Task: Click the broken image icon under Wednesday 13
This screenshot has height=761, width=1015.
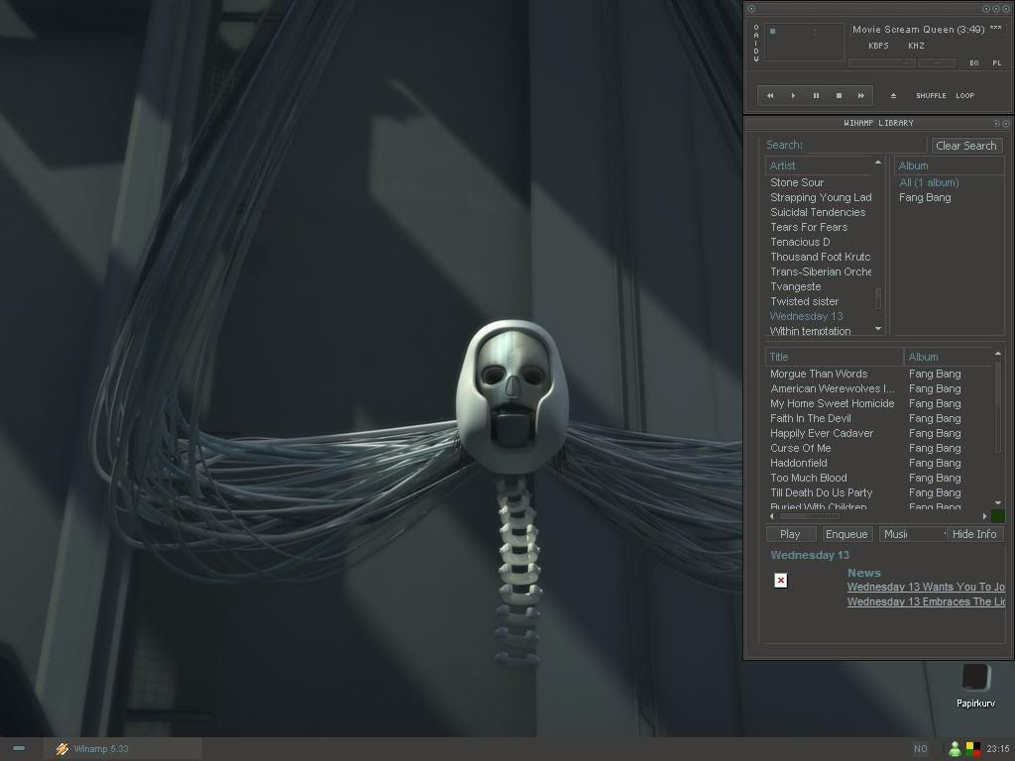Action: pyautogui.click(x=781, y=581)
